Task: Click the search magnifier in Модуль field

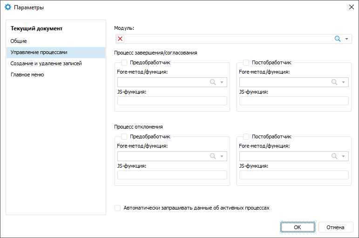Action: (x=338, y=39)
